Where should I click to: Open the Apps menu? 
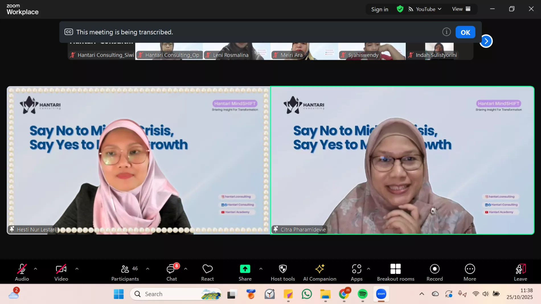pyautogui.click(x=356, y=272)
